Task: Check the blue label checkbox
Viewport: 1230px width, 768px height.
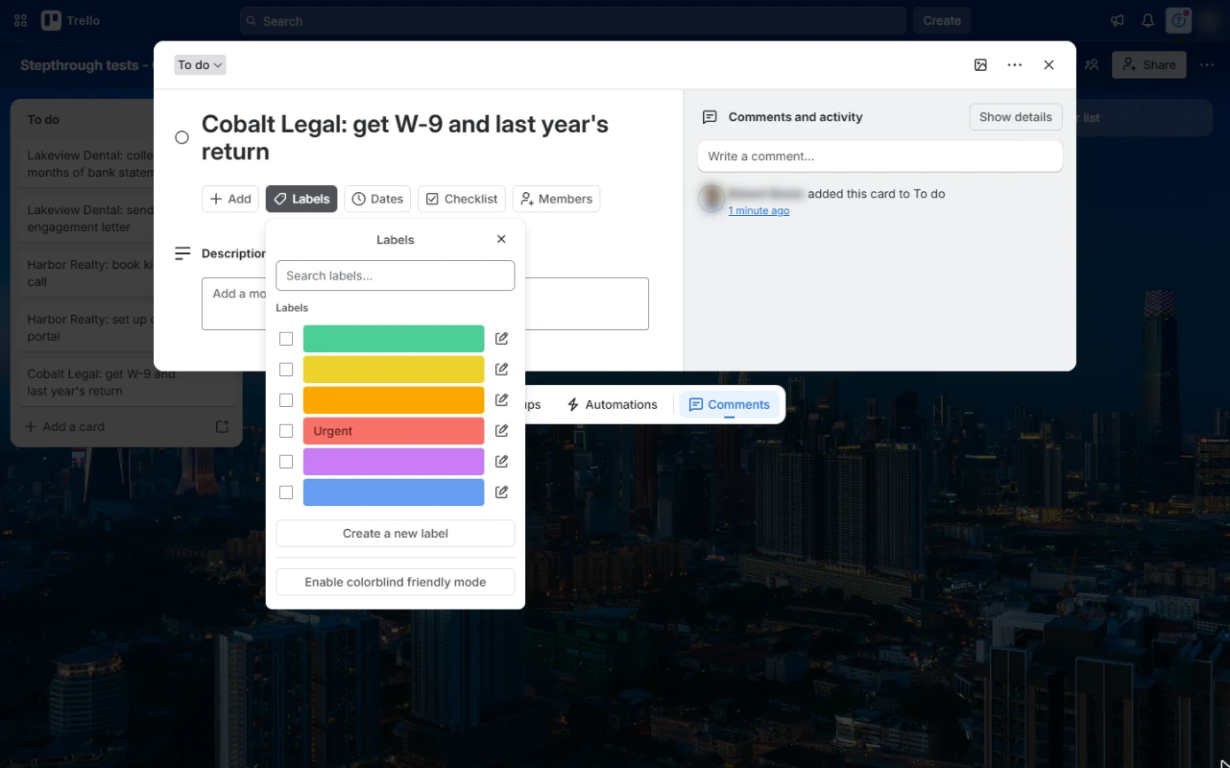Action: point(286,492)
